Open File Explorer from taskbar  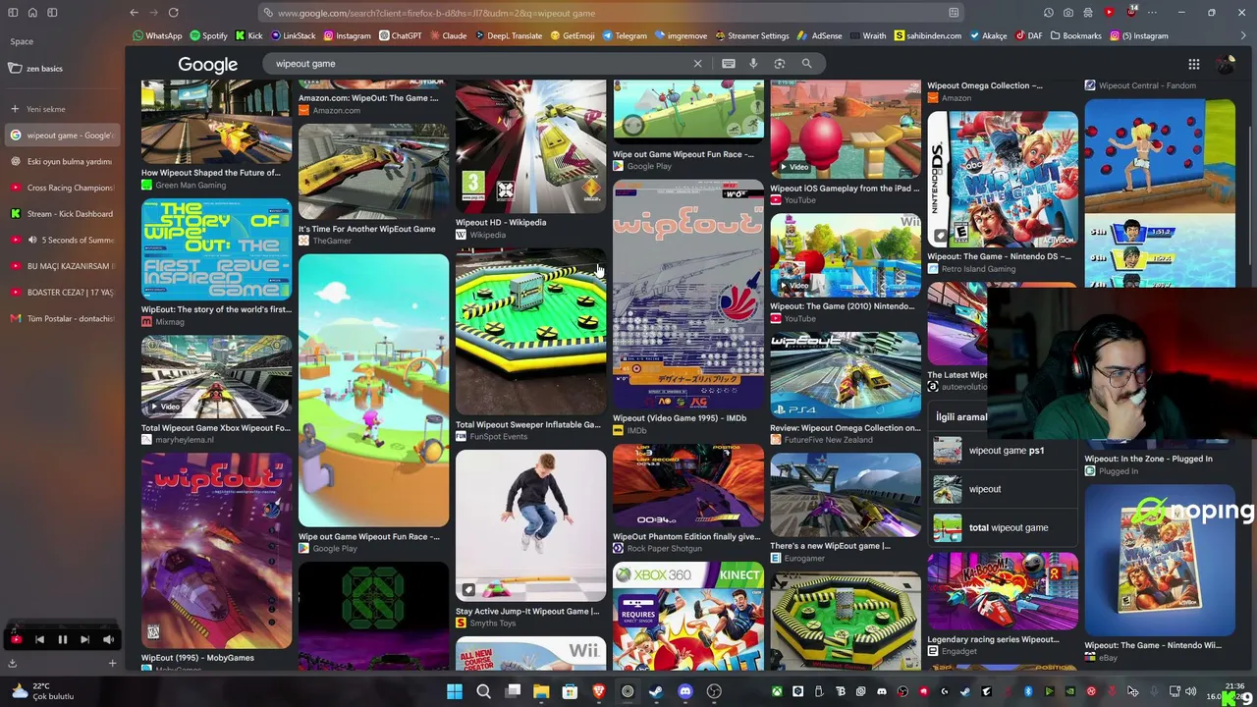(541, 692)
